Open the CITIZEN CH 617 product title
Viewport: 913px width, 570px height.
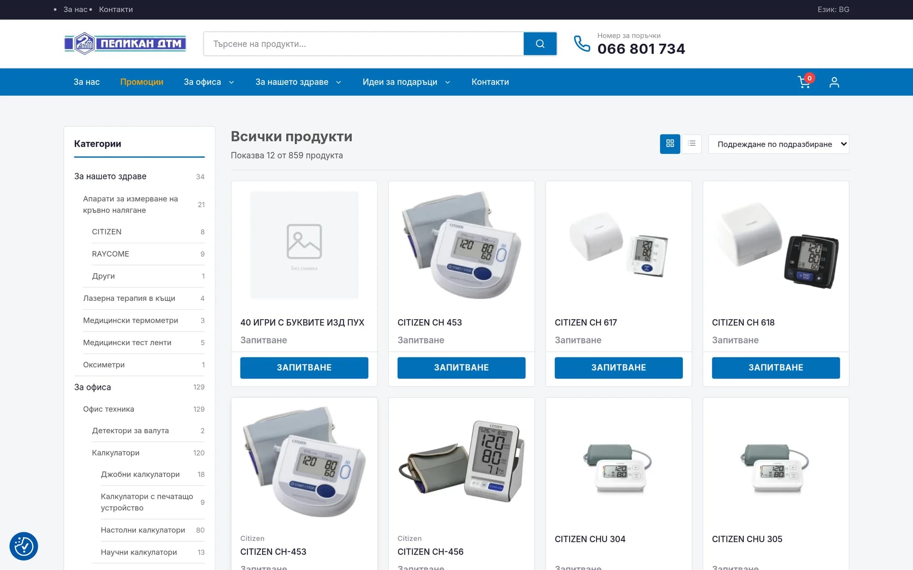point(586,322)
